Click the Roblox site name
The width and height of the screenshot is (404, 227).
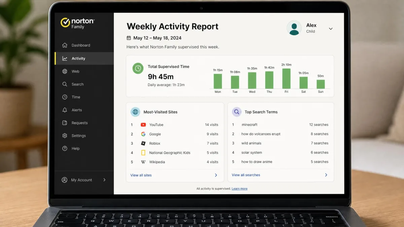(155, 143)
